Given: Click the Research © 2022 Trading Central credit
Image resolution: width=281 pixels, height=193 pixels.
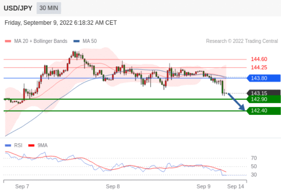Looking at the screenshot, I should point(242,41).
